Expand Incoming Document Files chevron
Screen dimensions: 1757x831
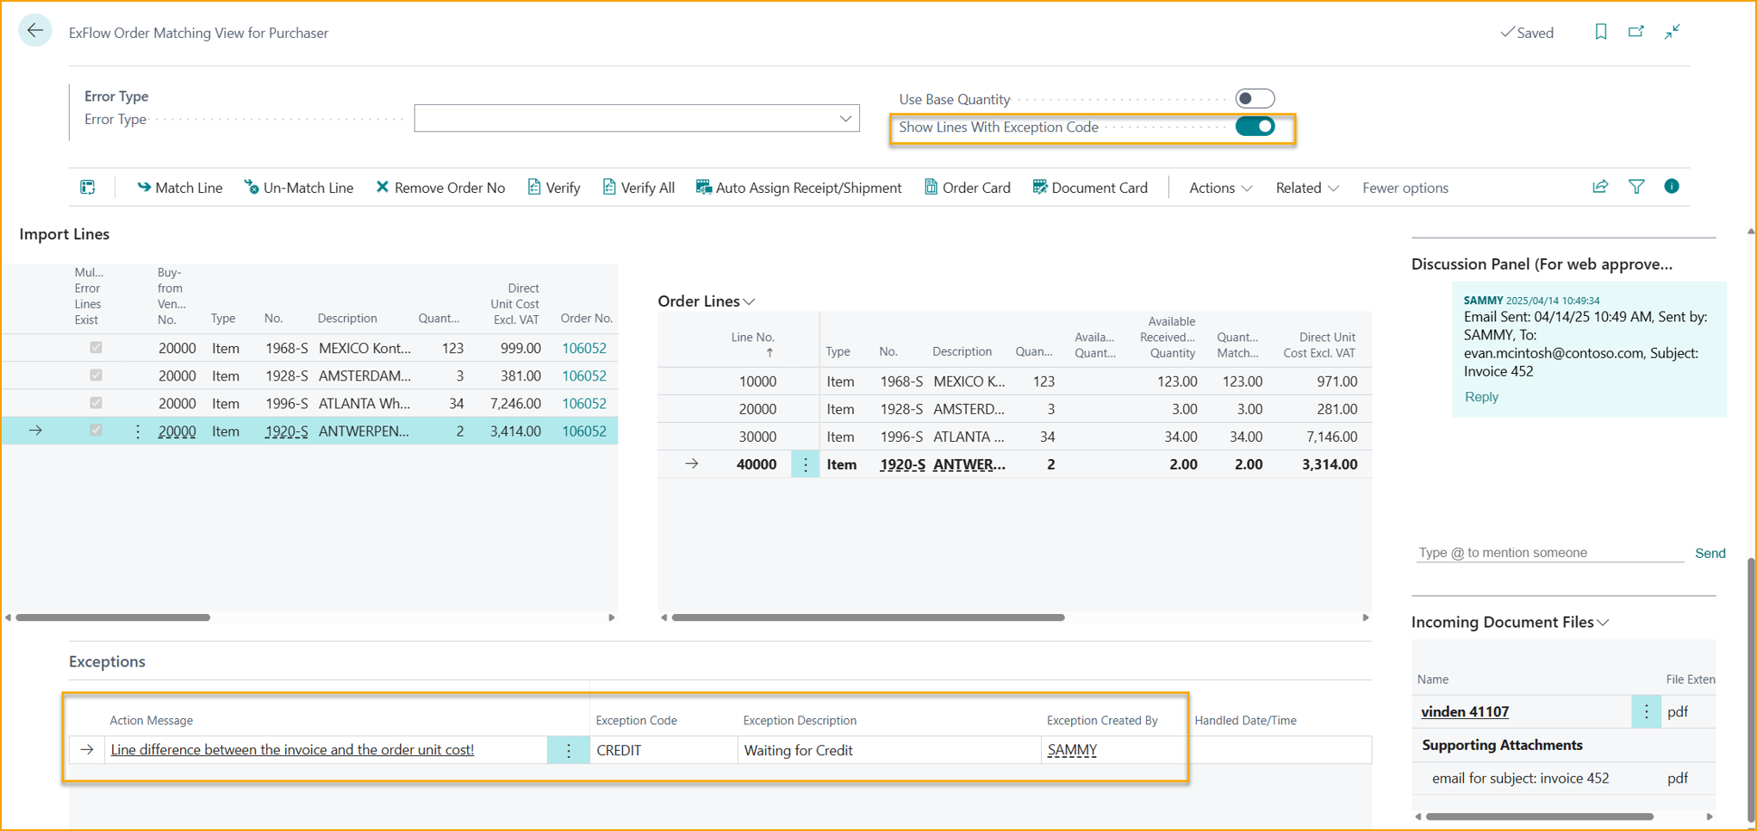(1604, 623)
